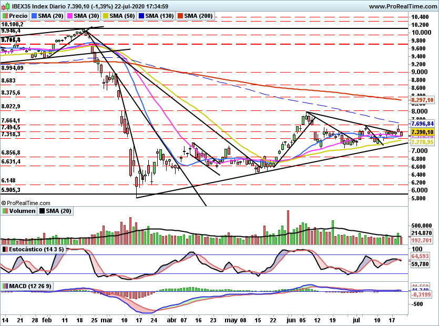Click the candlestick icon beside IBEX35 title
439x326 pixels.
(6, 6)
